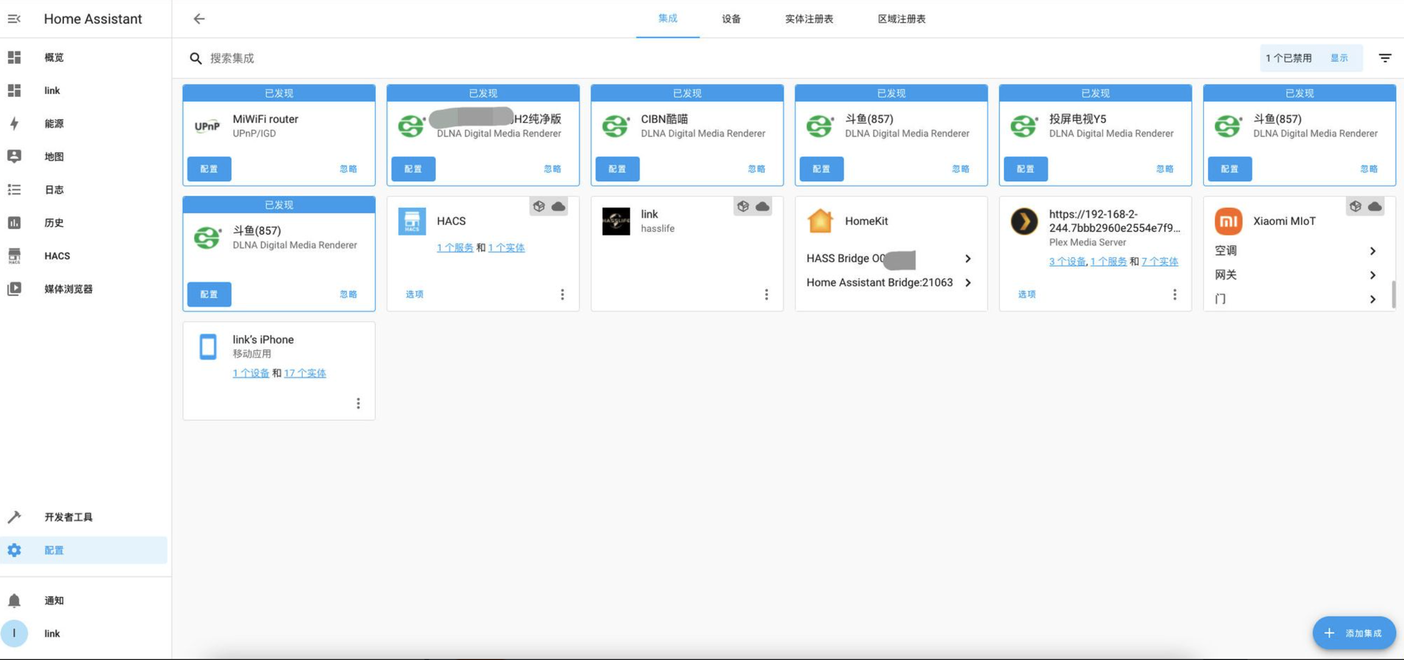The height and width of the screenshot is (660, 1404).
Task: Click 添加集成 add integration button
Action: coord(1354,633)
